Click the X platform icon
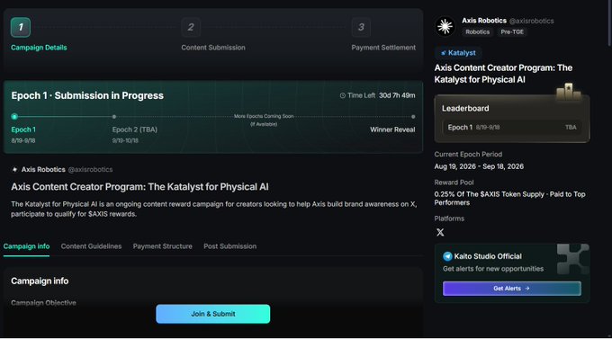 [440, 233]
